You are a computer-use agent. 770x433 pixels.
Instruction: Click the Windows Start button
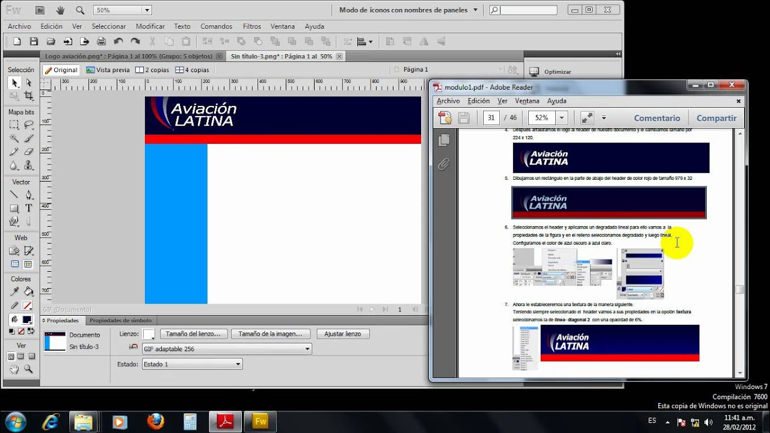pos(15,421)
